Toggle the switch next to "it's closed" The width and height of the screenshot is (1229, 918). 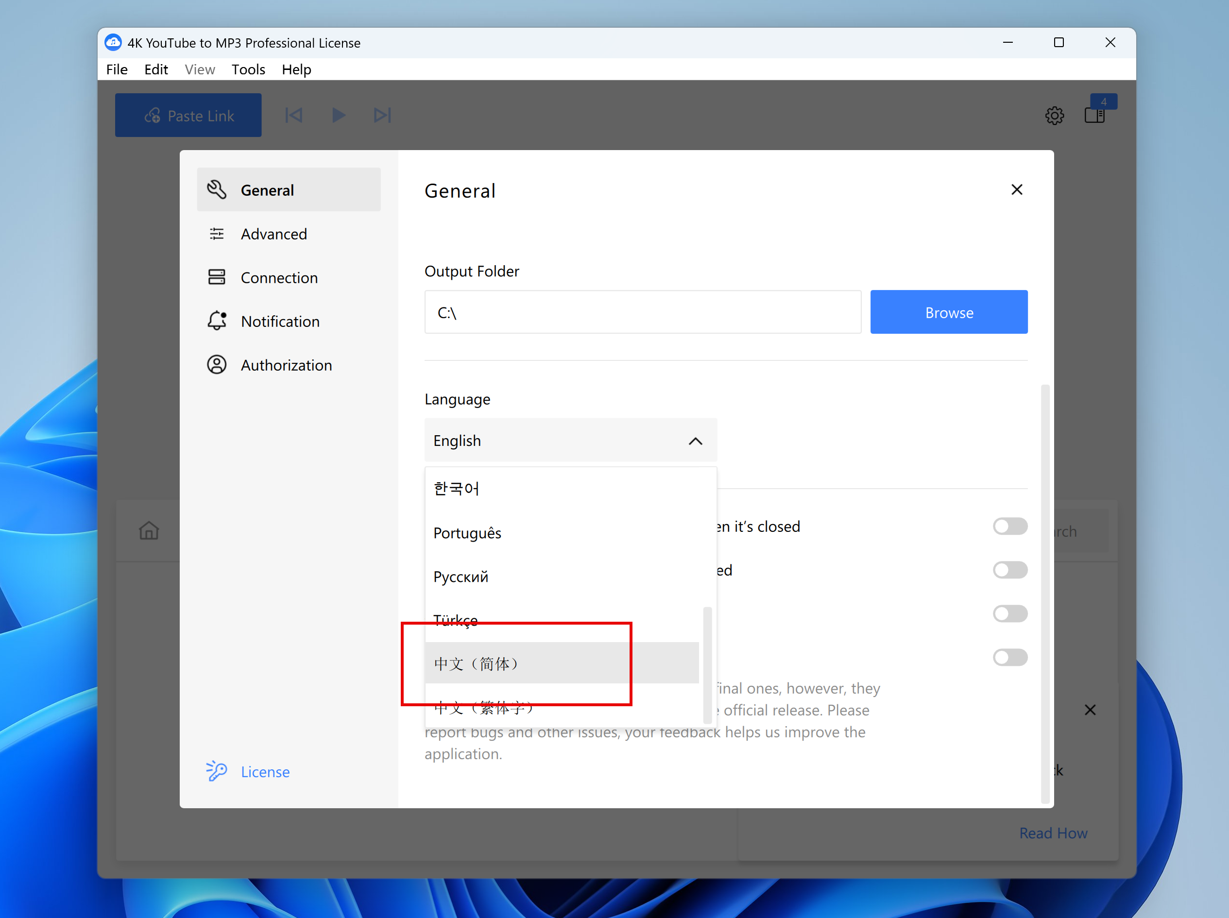pyautogui.click(x=1009, y=526)
